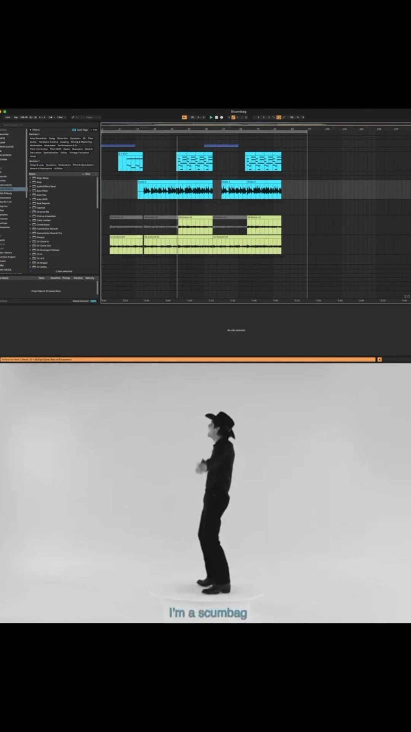Viewport: 411px width, 732px height.
Task: Click the Quantize column header in Groove Pool
Action: point(56,278)
